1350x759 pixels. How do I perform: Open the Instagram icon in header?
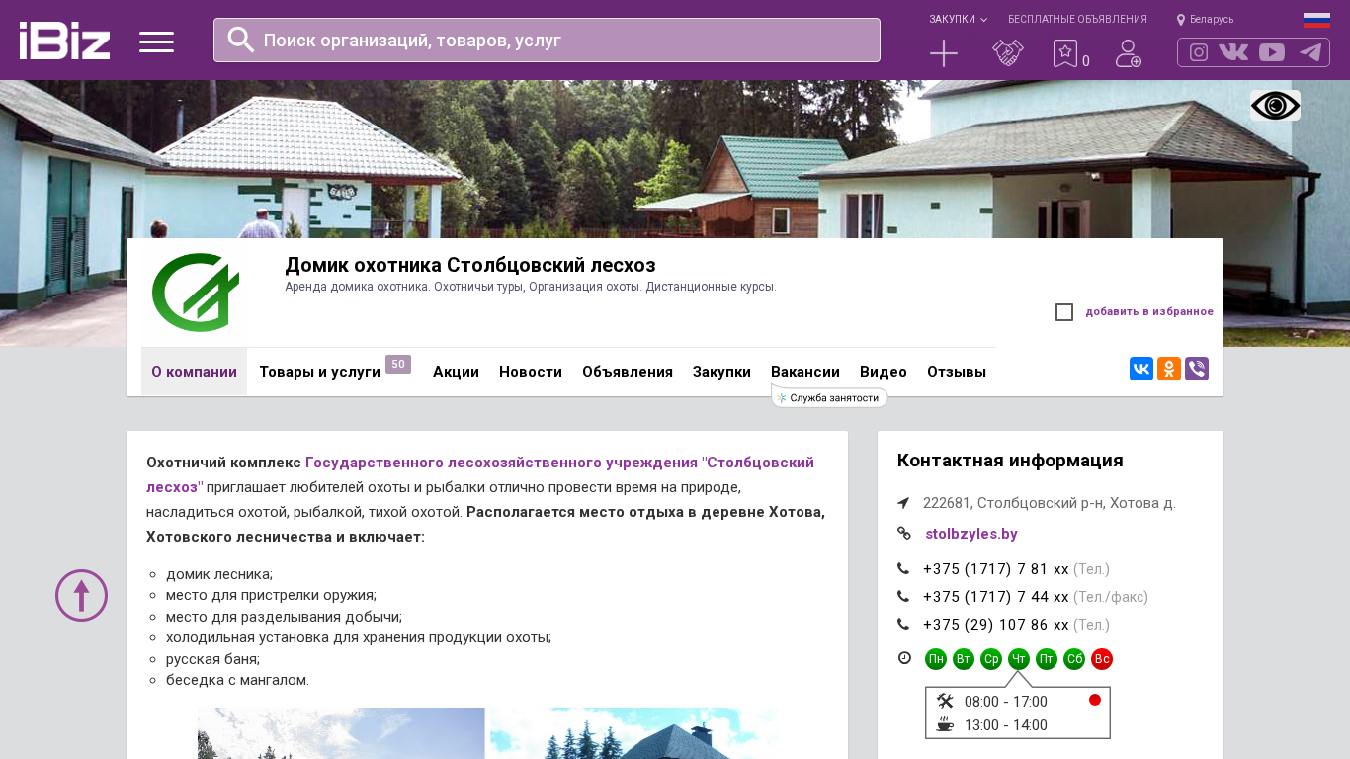click(1199, 52)
